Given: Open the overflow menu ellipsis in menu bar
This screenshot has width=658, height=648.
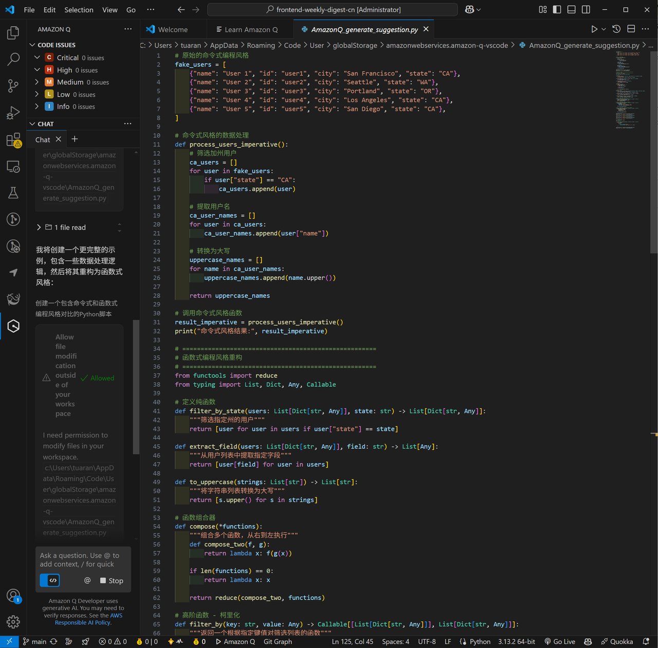Looking at the screenshot, I should point(151,9).
